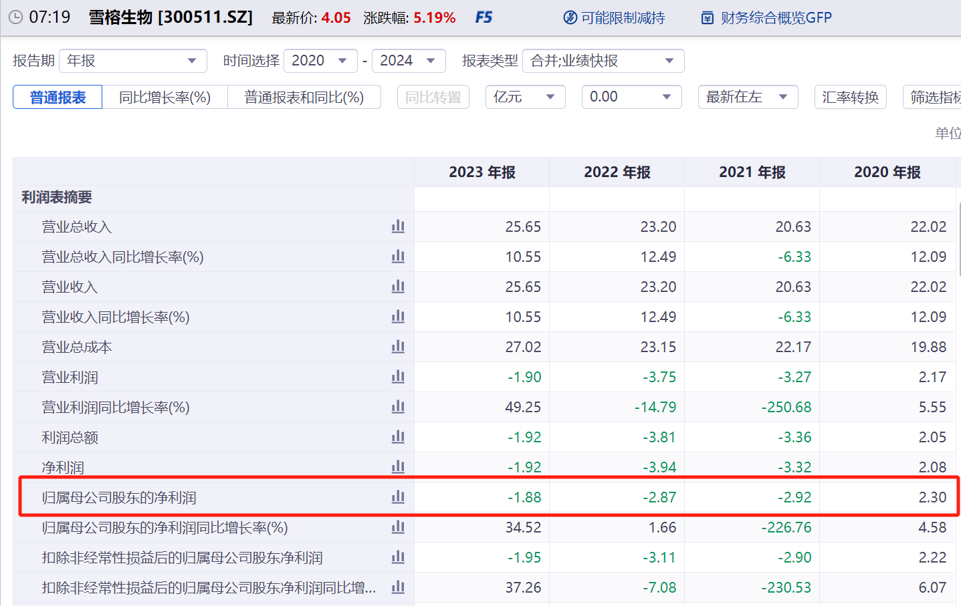The height and width of the screenshot is (606, 961).
Task: Open the 亿元 unit dropdown
Action: coord(525,97)
